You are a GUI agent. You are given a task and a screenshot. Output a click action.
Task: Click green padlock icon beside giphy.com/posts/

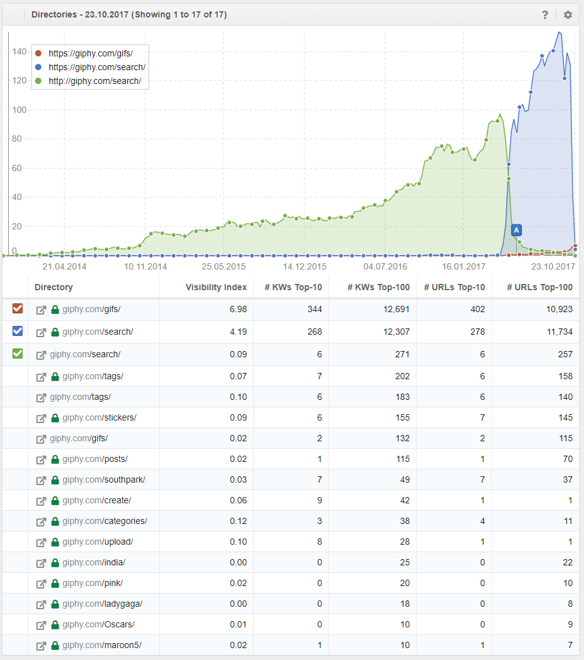tap(55, 459)
